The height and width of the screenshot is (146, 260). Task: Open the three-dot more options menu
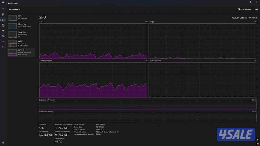(x=256, y=9)
